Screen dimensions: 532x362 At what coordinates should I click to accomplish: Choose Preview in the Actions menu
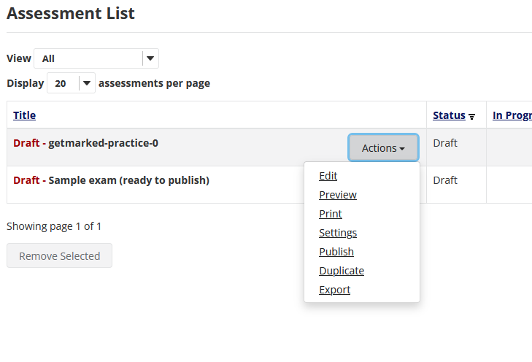coord(338,195)
